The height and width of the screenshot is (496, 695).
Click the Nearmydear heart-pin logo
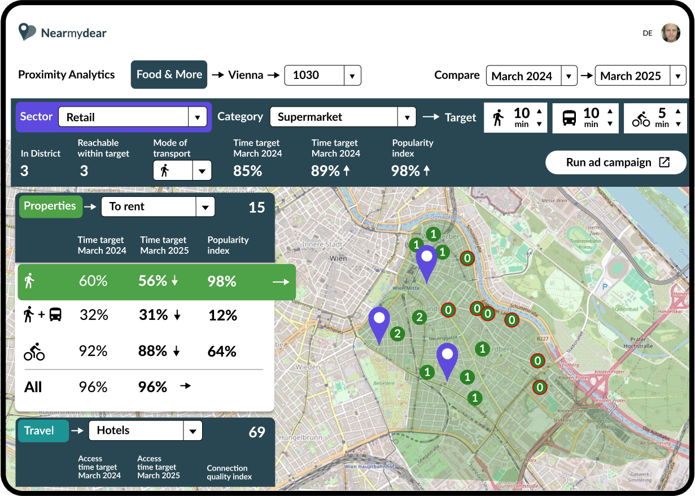tap(27, 32)
